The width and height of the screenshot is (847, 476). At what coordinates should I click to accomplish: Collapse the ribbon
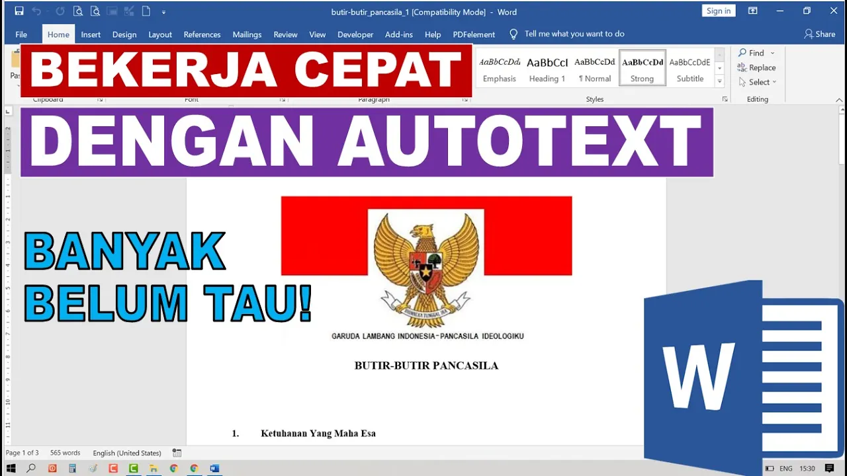pyautogui.click(x=840, y=100)
